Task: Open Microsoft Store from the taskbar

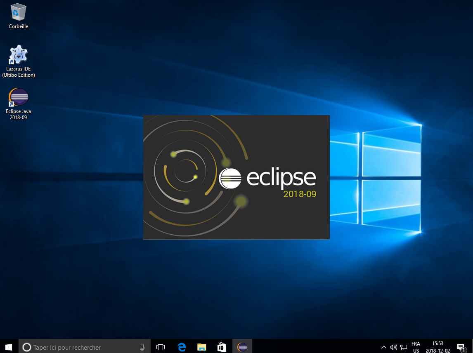Action: [x=222, y=347]
